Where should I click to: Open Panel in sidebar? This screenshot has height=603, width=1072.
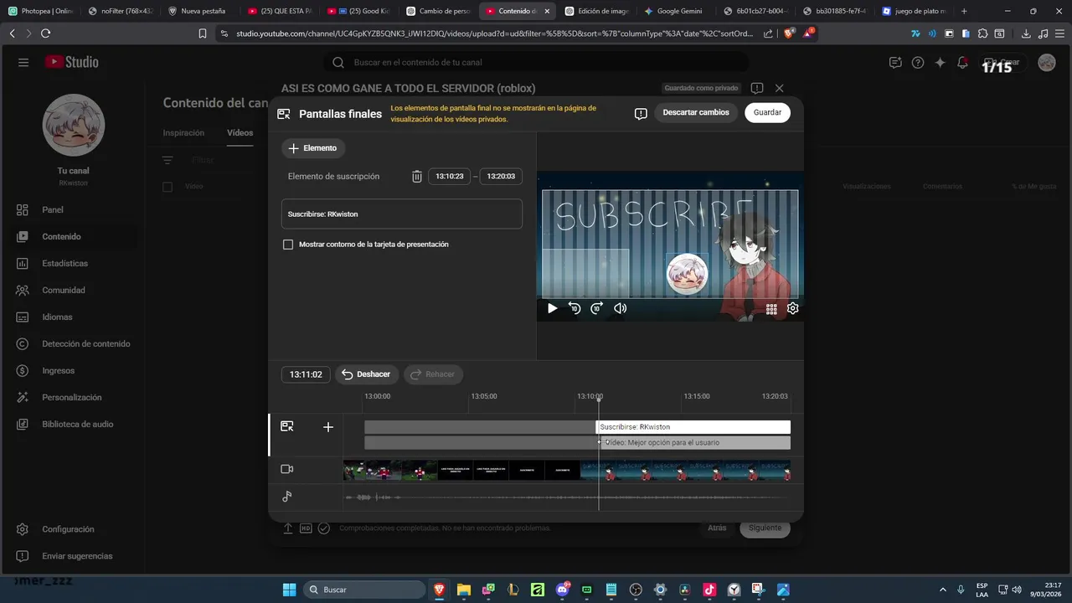tap(72, 209)
